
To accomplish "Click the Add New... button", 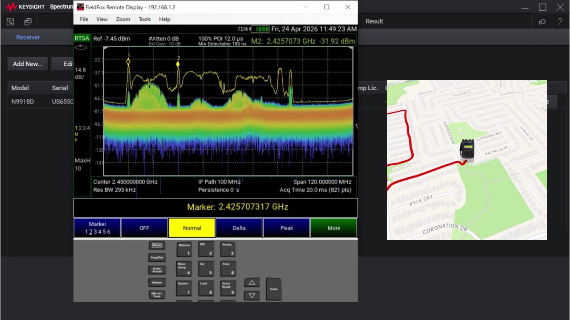I will pos(28,64).
